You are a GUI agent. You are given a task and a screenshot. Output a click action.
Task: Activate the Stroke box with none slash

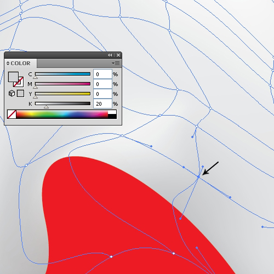[x=19, y=82]
